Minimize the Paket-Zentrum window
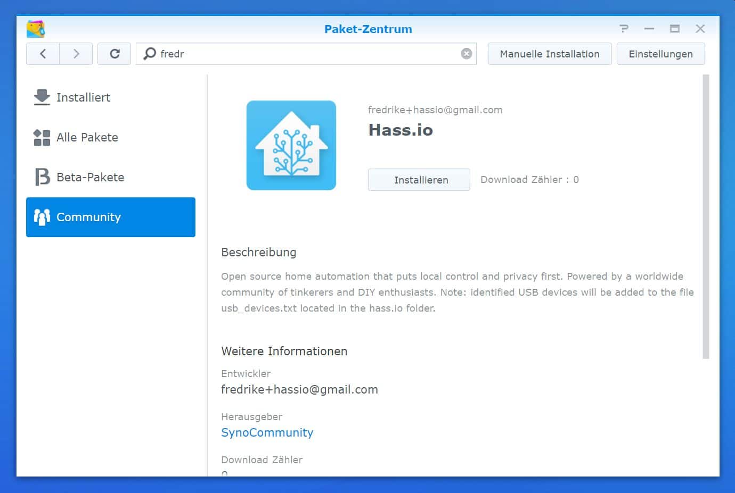Viewport: 735px width, 493px height. click(649, 29)
